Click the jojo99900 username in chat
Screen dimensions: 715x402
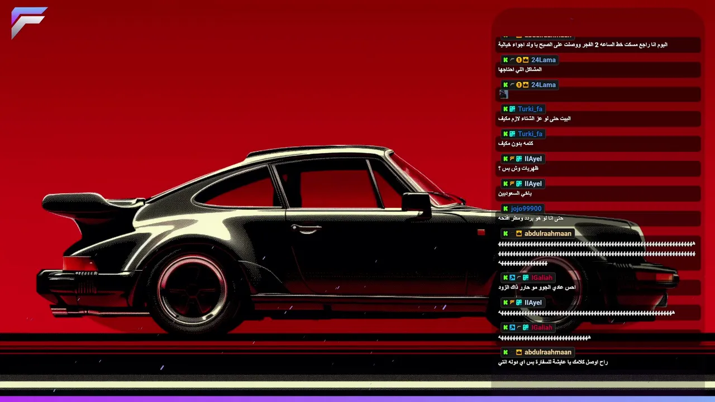(526, 208)
